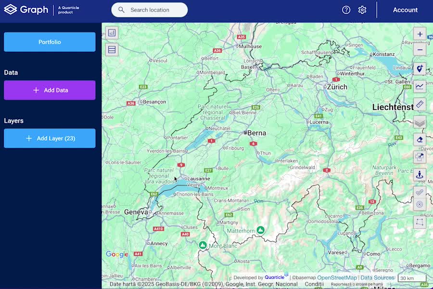
Task: Select the area edit tool with wrench
Action: point(420,157)
